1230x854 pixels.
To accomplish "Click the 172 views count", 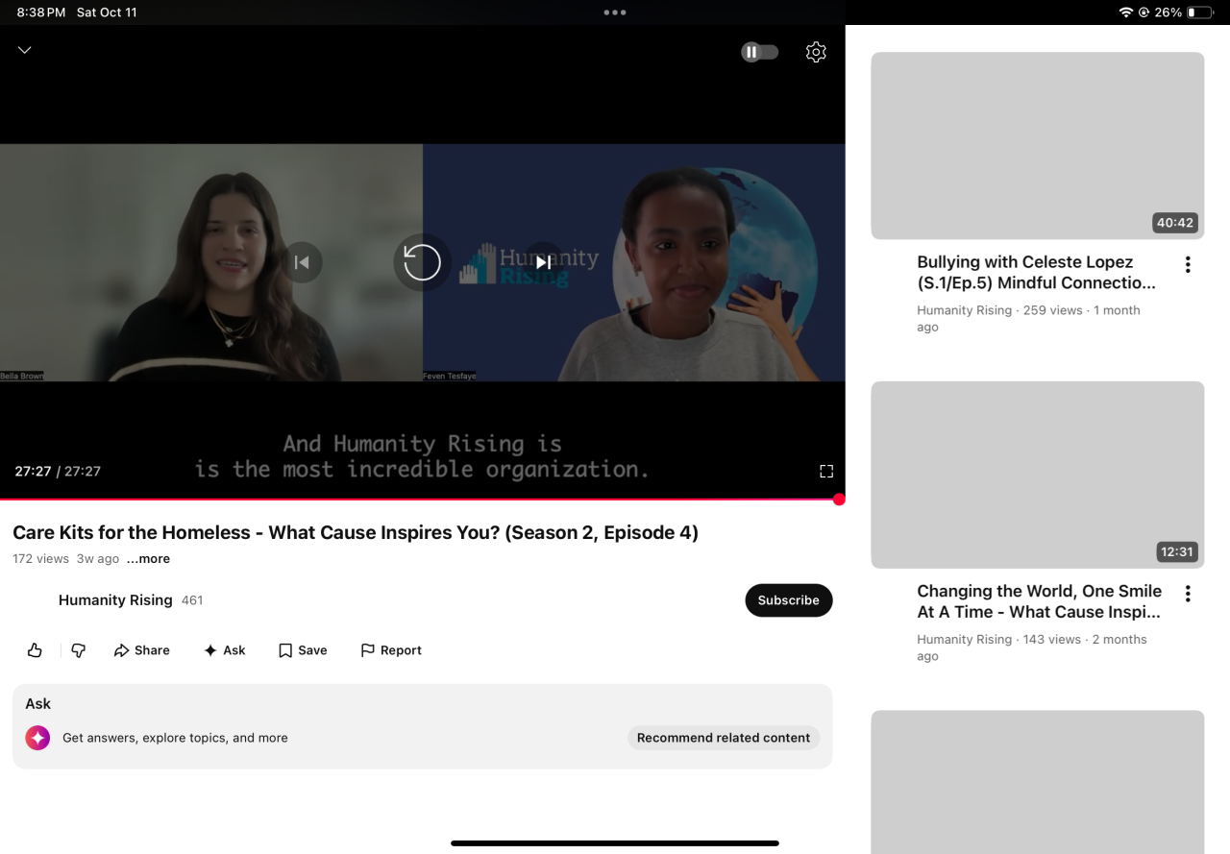I will [x=40, y=558].
